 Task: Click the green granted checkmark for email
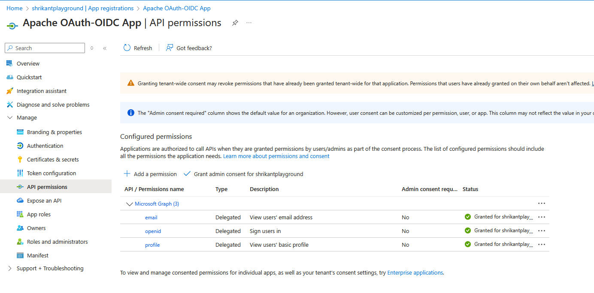pyautogui.click(x=468, y=217)
